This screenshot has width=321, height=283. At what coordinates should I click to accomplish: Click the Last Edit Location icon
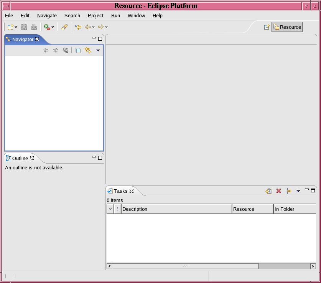(x=78, y=27)
